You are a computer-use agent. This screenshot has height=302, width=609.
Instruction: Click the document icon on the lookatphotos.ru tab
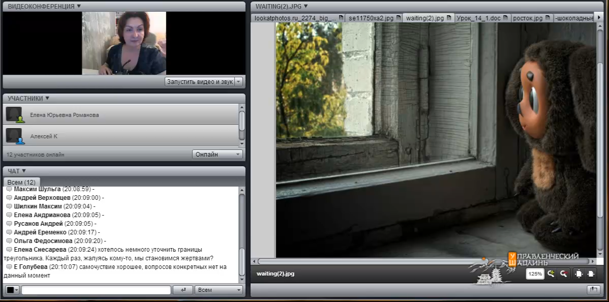[341, 18]
